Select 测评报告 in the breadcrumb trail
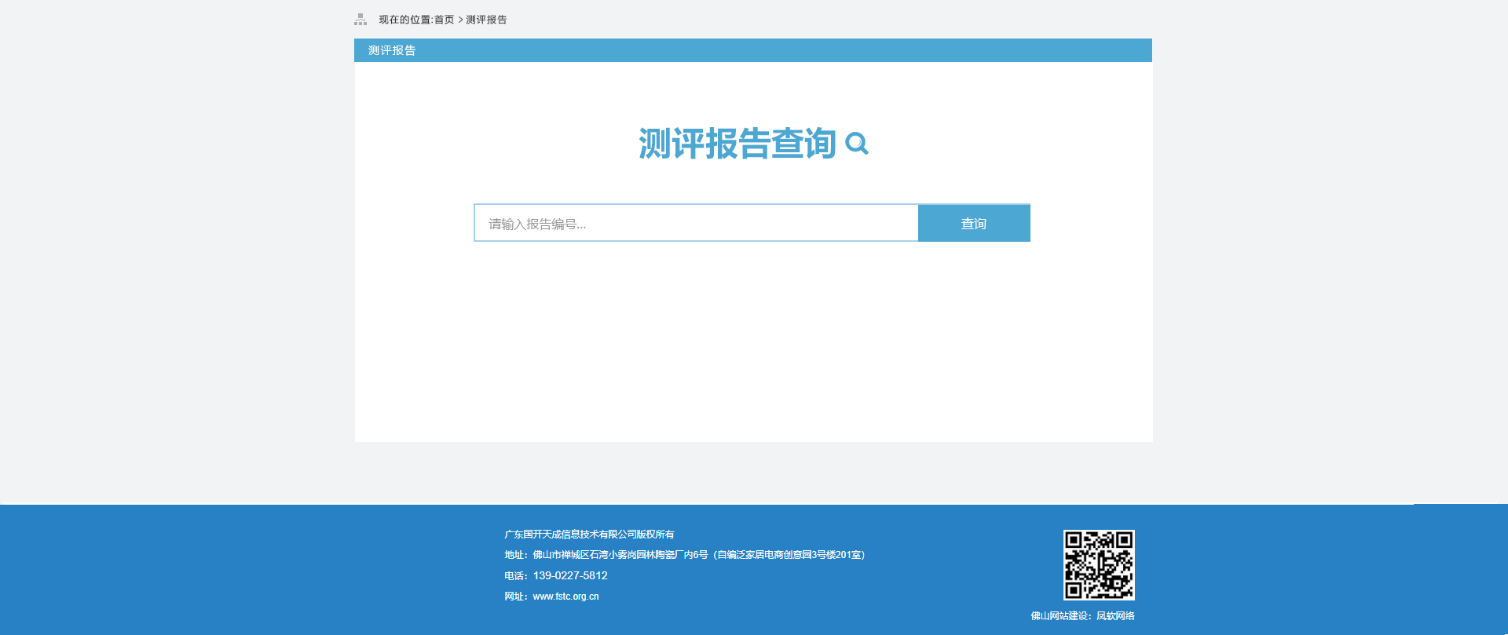Image resolution: width=1508 pixels, height=635 pixels. (x=486, y=20)
